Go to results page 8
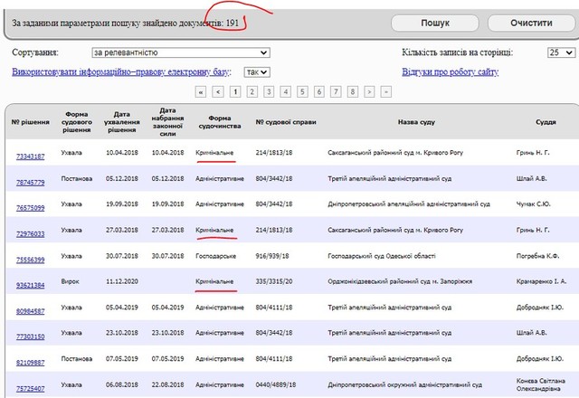The width and height of the screenshot is (579, 398). (x=353, y=91)
